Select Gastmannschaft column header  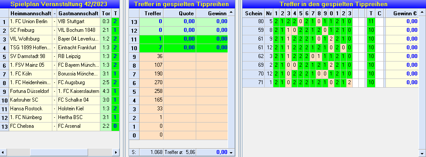79,13
